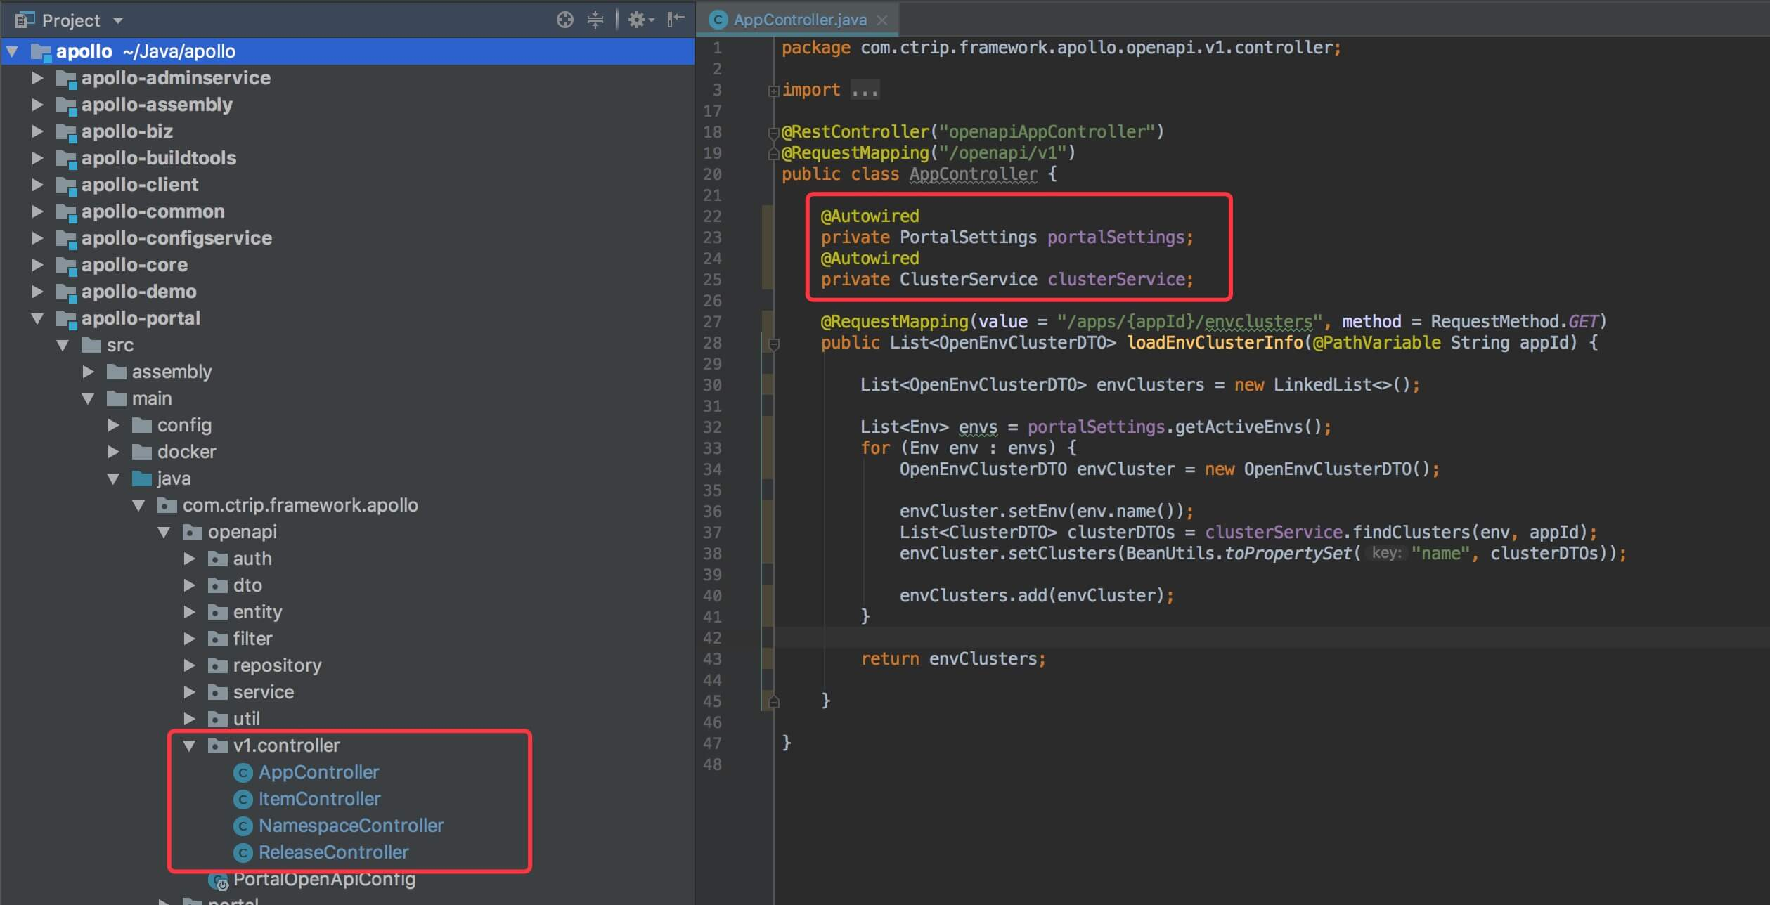Expand the apollo-client module node
Screen dimensions: 1770x905
38,185
